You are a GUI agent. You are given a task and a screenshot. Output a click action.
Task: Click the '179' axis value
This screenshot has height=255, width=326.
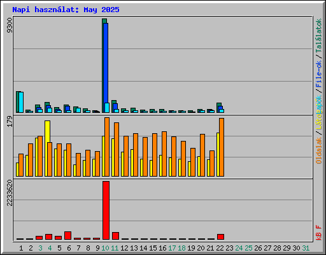click(x=10, y=122)
